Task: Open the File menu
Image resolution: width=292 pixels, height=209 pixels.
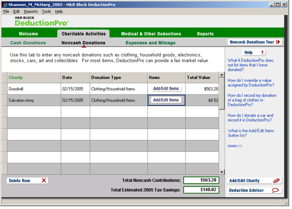Action: pyautogui.click(x=6, y=12)
